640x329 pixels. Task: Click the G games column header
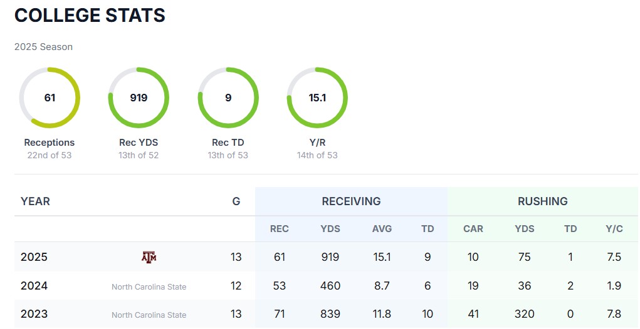coord(236,201)
